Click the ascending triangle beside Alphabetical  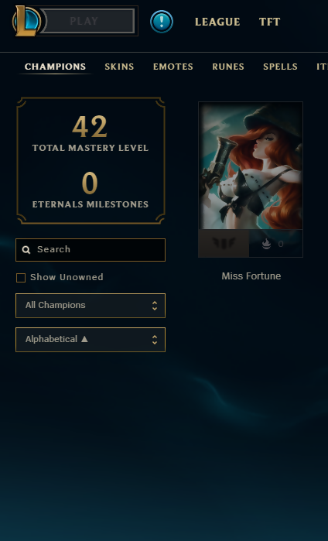[84, 339]
